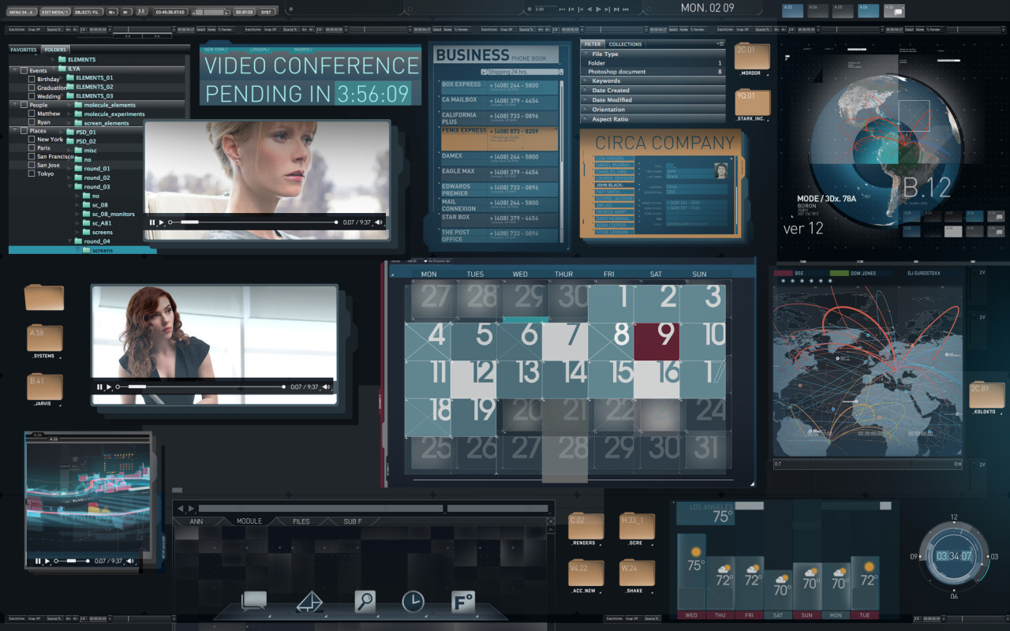Open the MODULE tab in the bottom panel
1010x631 pixels.
click(x=249, y=521)
